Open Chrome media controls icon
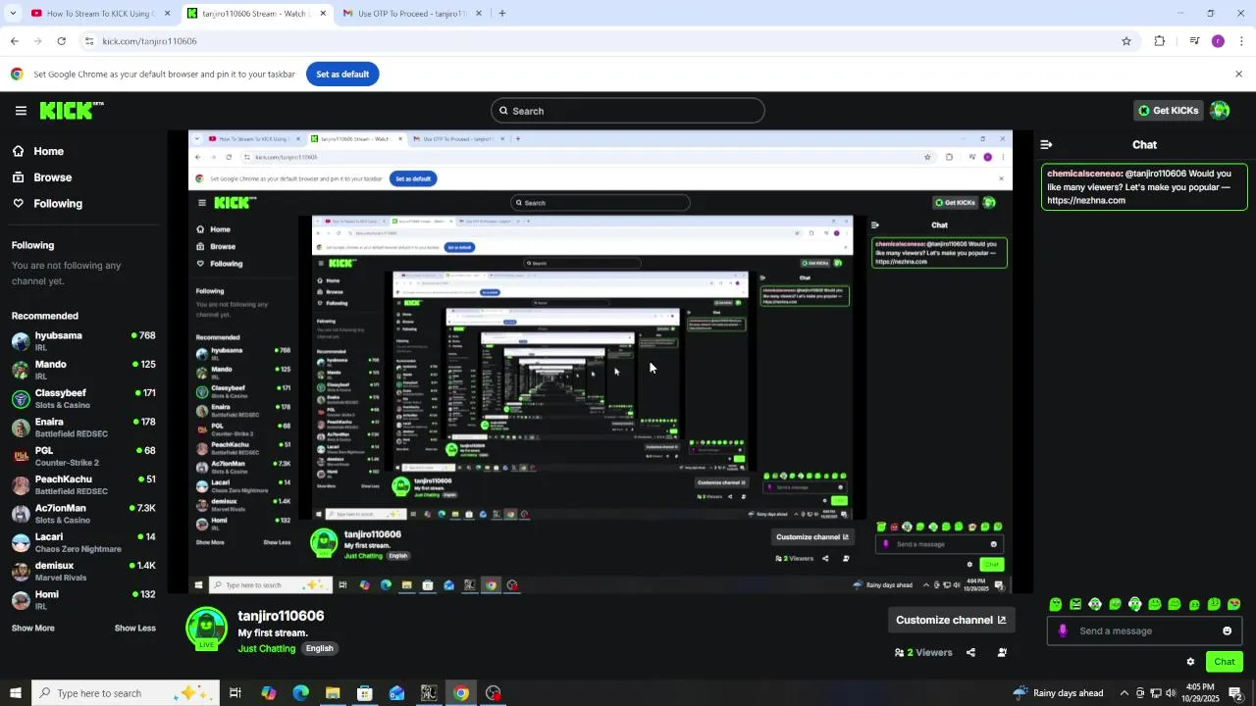Image resolution: width=1256 pixels, height=706 pixels. [1194, 41]
